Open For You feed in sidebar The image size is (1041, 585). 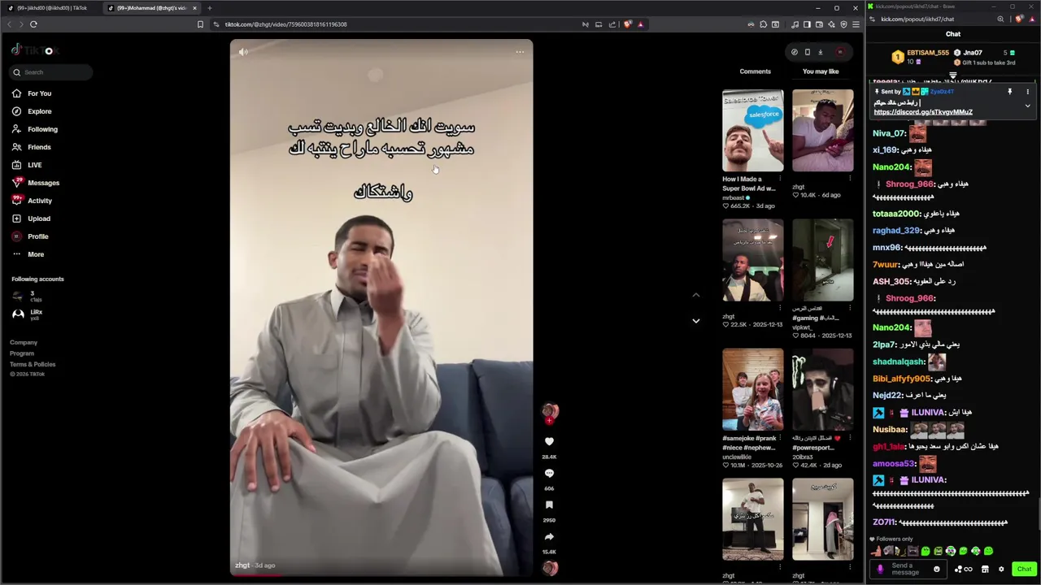pos(33,93)
